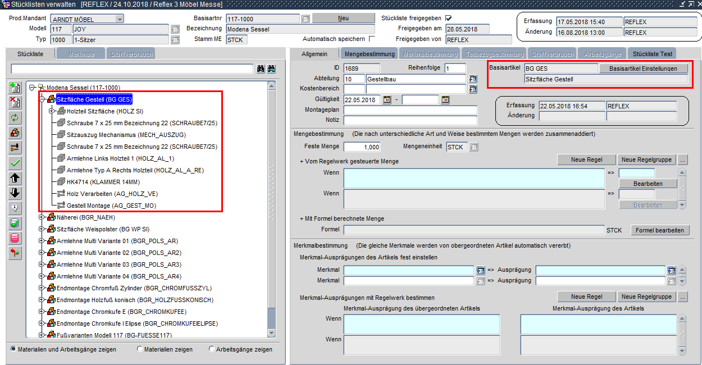The image size is (702, 365).
Task: Click the move down arrow icon
Action: (16, 193)
